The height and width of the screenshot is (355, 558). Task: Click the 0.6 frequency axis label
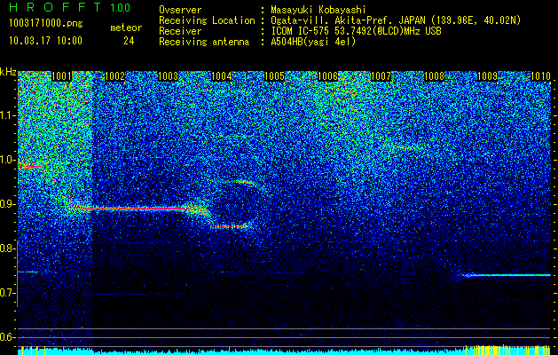pyautogui.click(x=7, y=337)
